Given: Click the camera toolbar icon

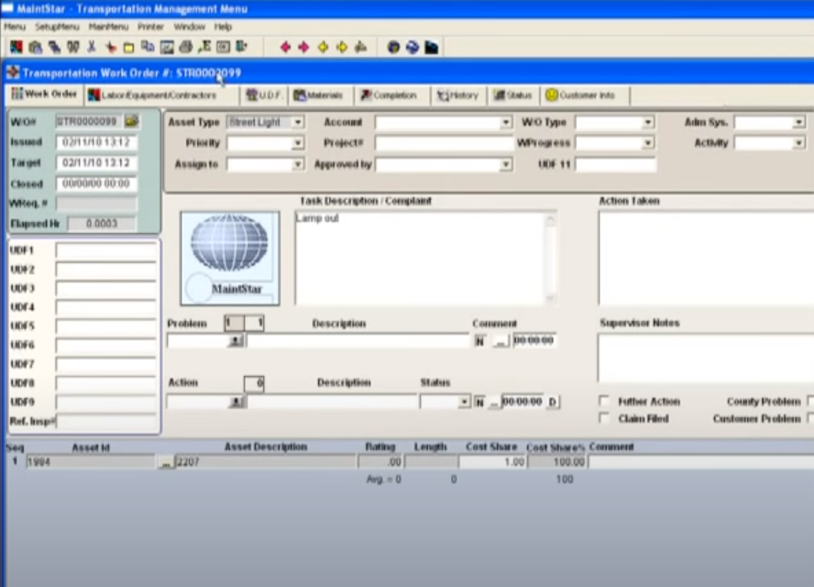Looking at the screenshot, I should pos(34,46).
